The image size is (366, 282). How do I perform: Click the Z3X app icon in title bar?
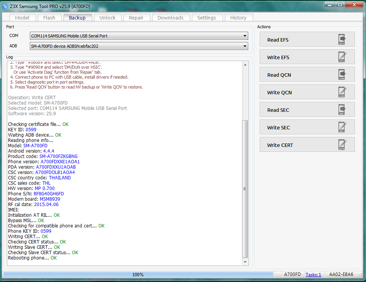coord(5,6)
